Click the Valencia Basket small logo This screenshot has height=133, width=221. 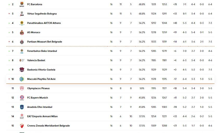pos(22,60)
